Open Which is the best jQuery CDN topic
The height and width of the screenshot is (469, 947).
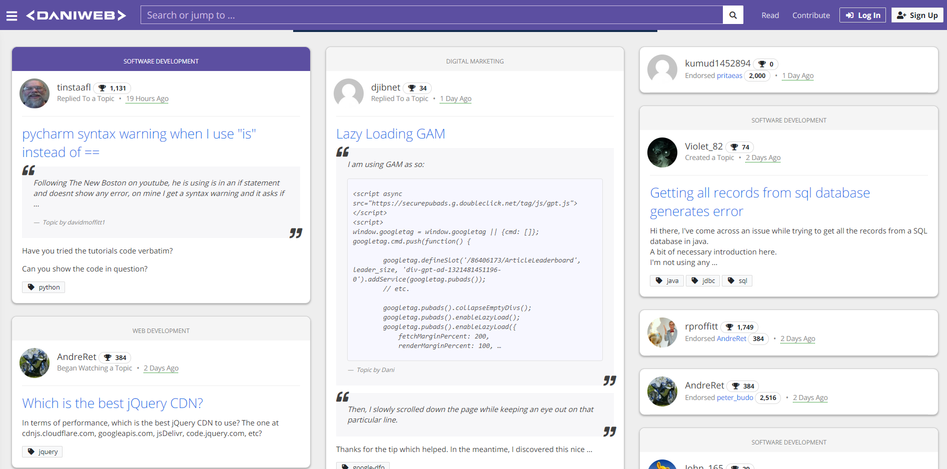(113, 403)
